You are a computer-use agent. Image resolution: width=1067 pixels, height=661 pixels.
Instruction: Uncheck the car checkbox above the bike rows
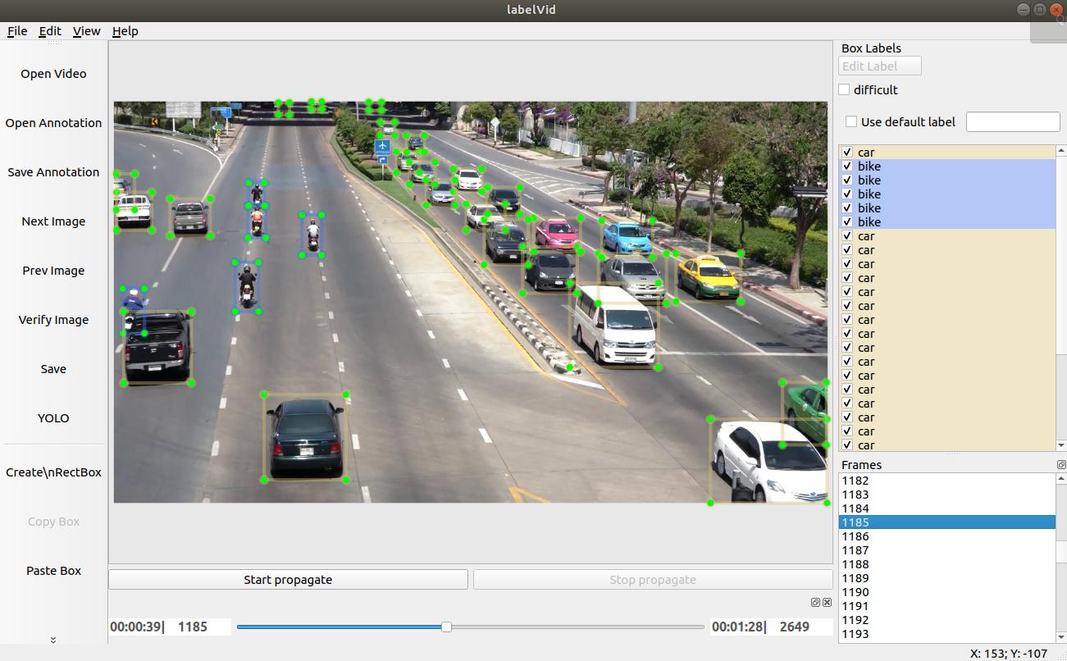pyautogui.click(x=847, y=153)
